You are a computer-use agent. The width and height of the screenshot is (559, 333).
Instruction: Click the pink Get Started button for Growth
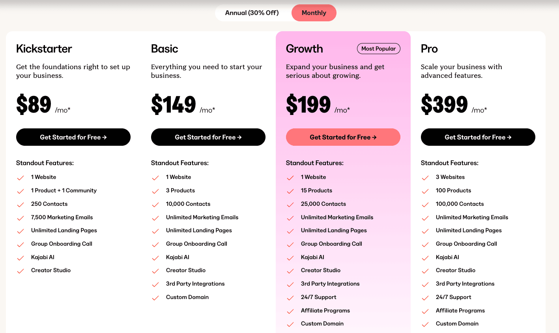[343, 137]
